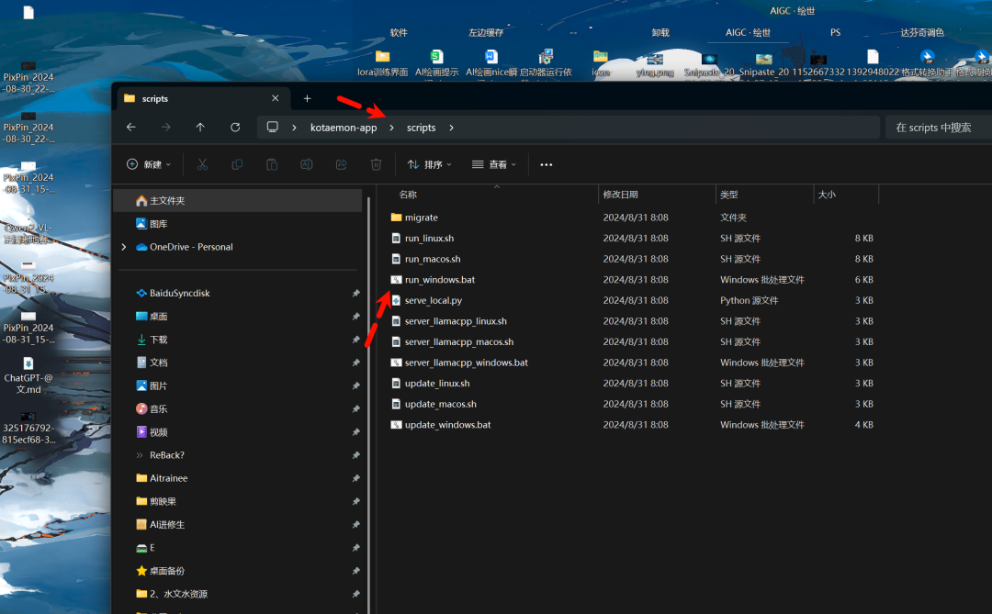Go up one folder with up arrow
992x614 pixels.
(200, 128)
